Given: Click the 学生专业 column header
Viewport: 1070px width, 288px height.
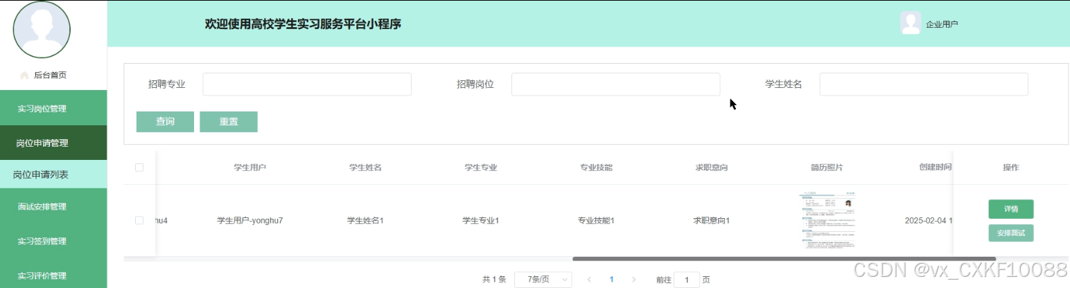Looking at the screenshot, I should [481, 168].
